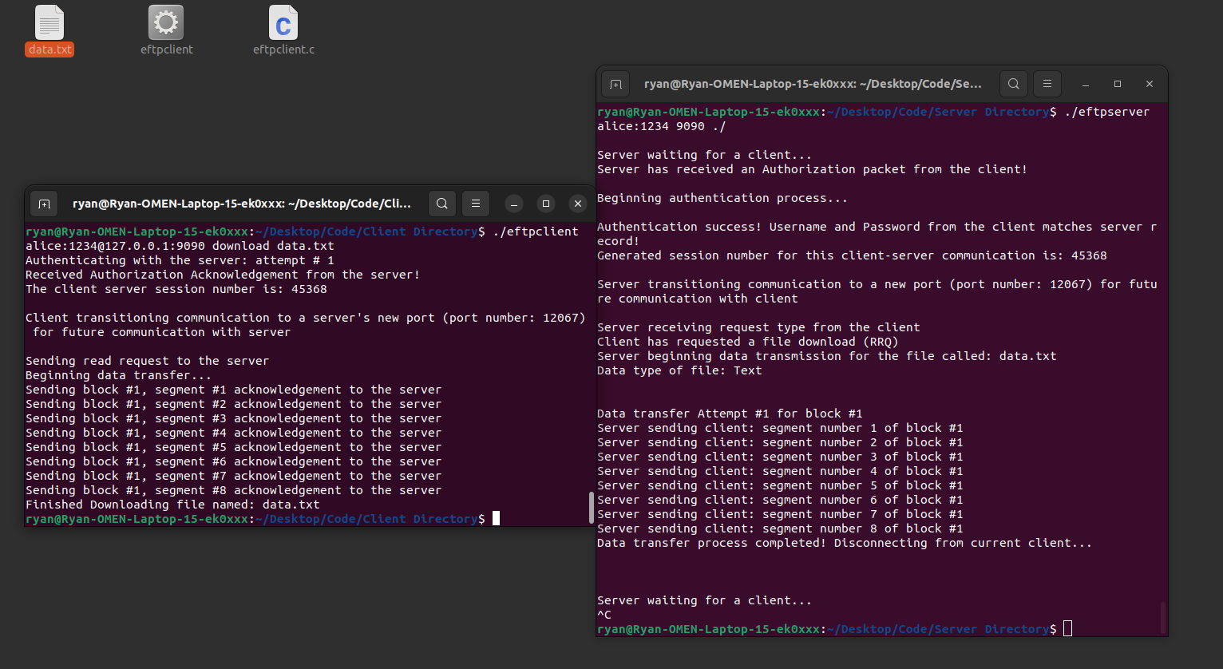The width and height of the screenshot is (1223, 669).
Task: Click 'Received Authorization Acknowledgement from the server!' line
Action: (223, 275)
